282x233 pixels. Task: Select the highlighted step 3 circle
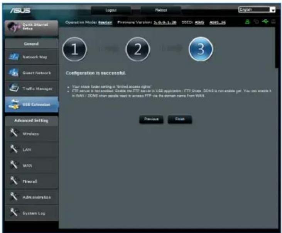click(x=201, y=49)
